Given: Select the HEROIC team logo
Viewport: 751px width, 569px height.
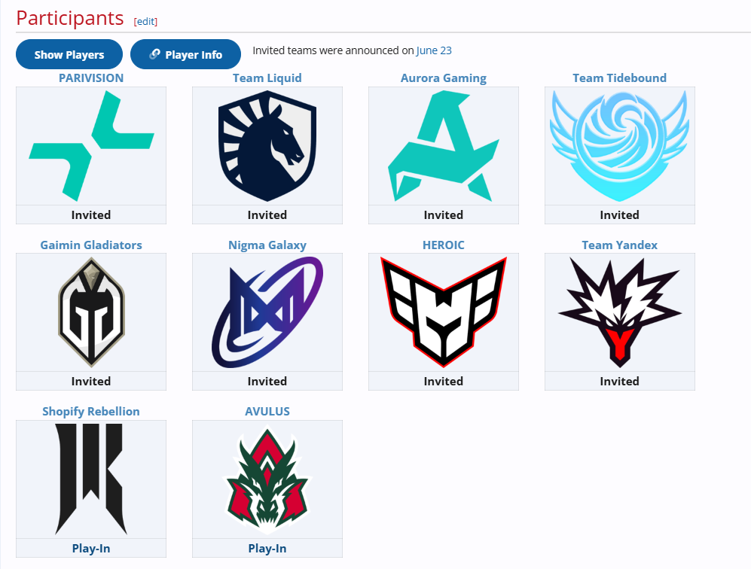Looking at the screenshot, I should click(444, 312).
